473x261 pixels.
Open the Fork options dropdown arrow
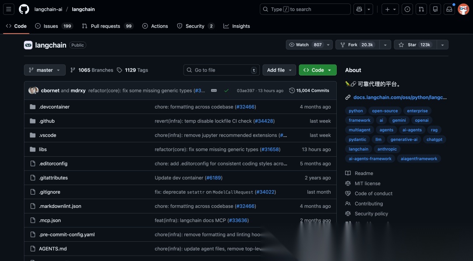[385, 45]
